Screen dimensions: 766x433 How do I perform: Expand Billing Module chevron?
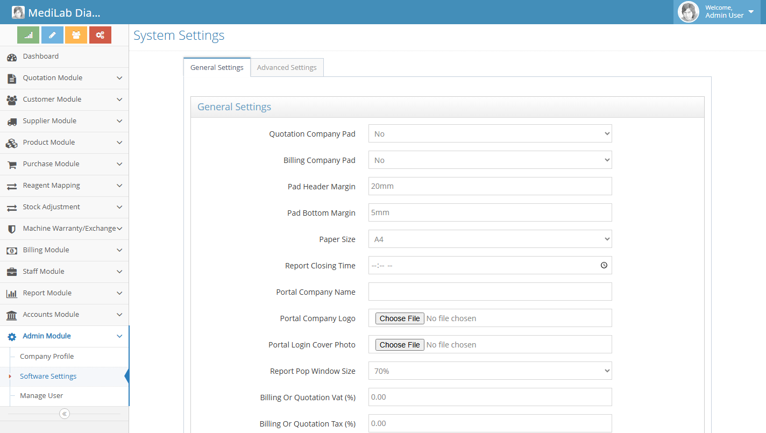[x=119, y=250]
